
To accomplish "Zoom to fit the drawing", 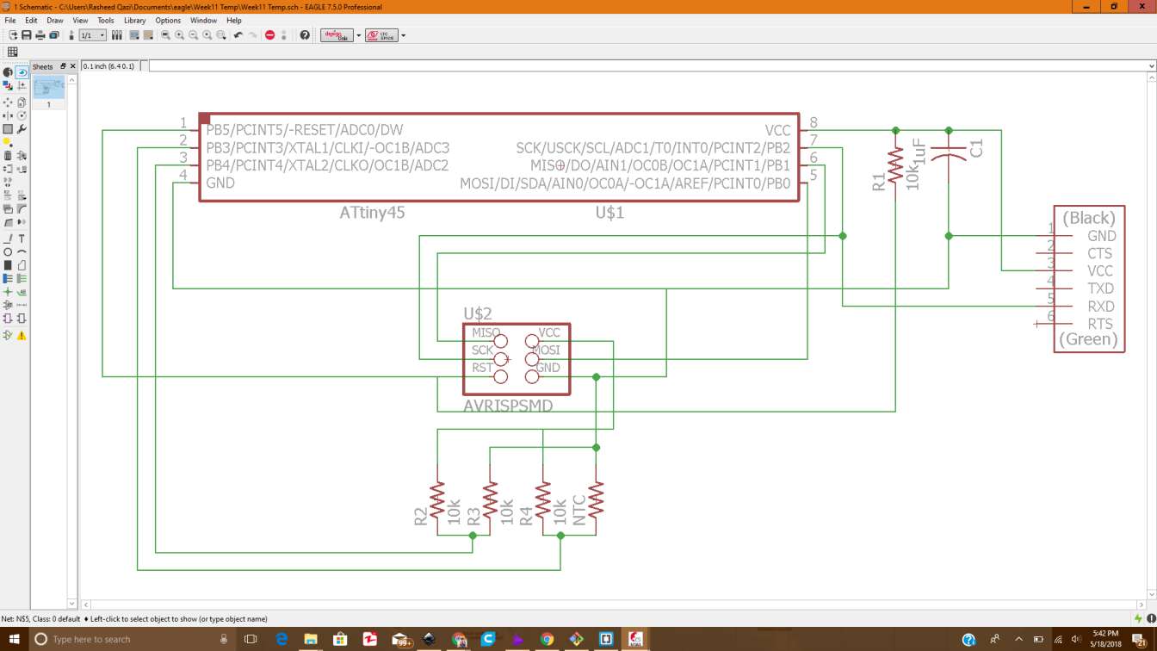I will [x=166, y=35].
